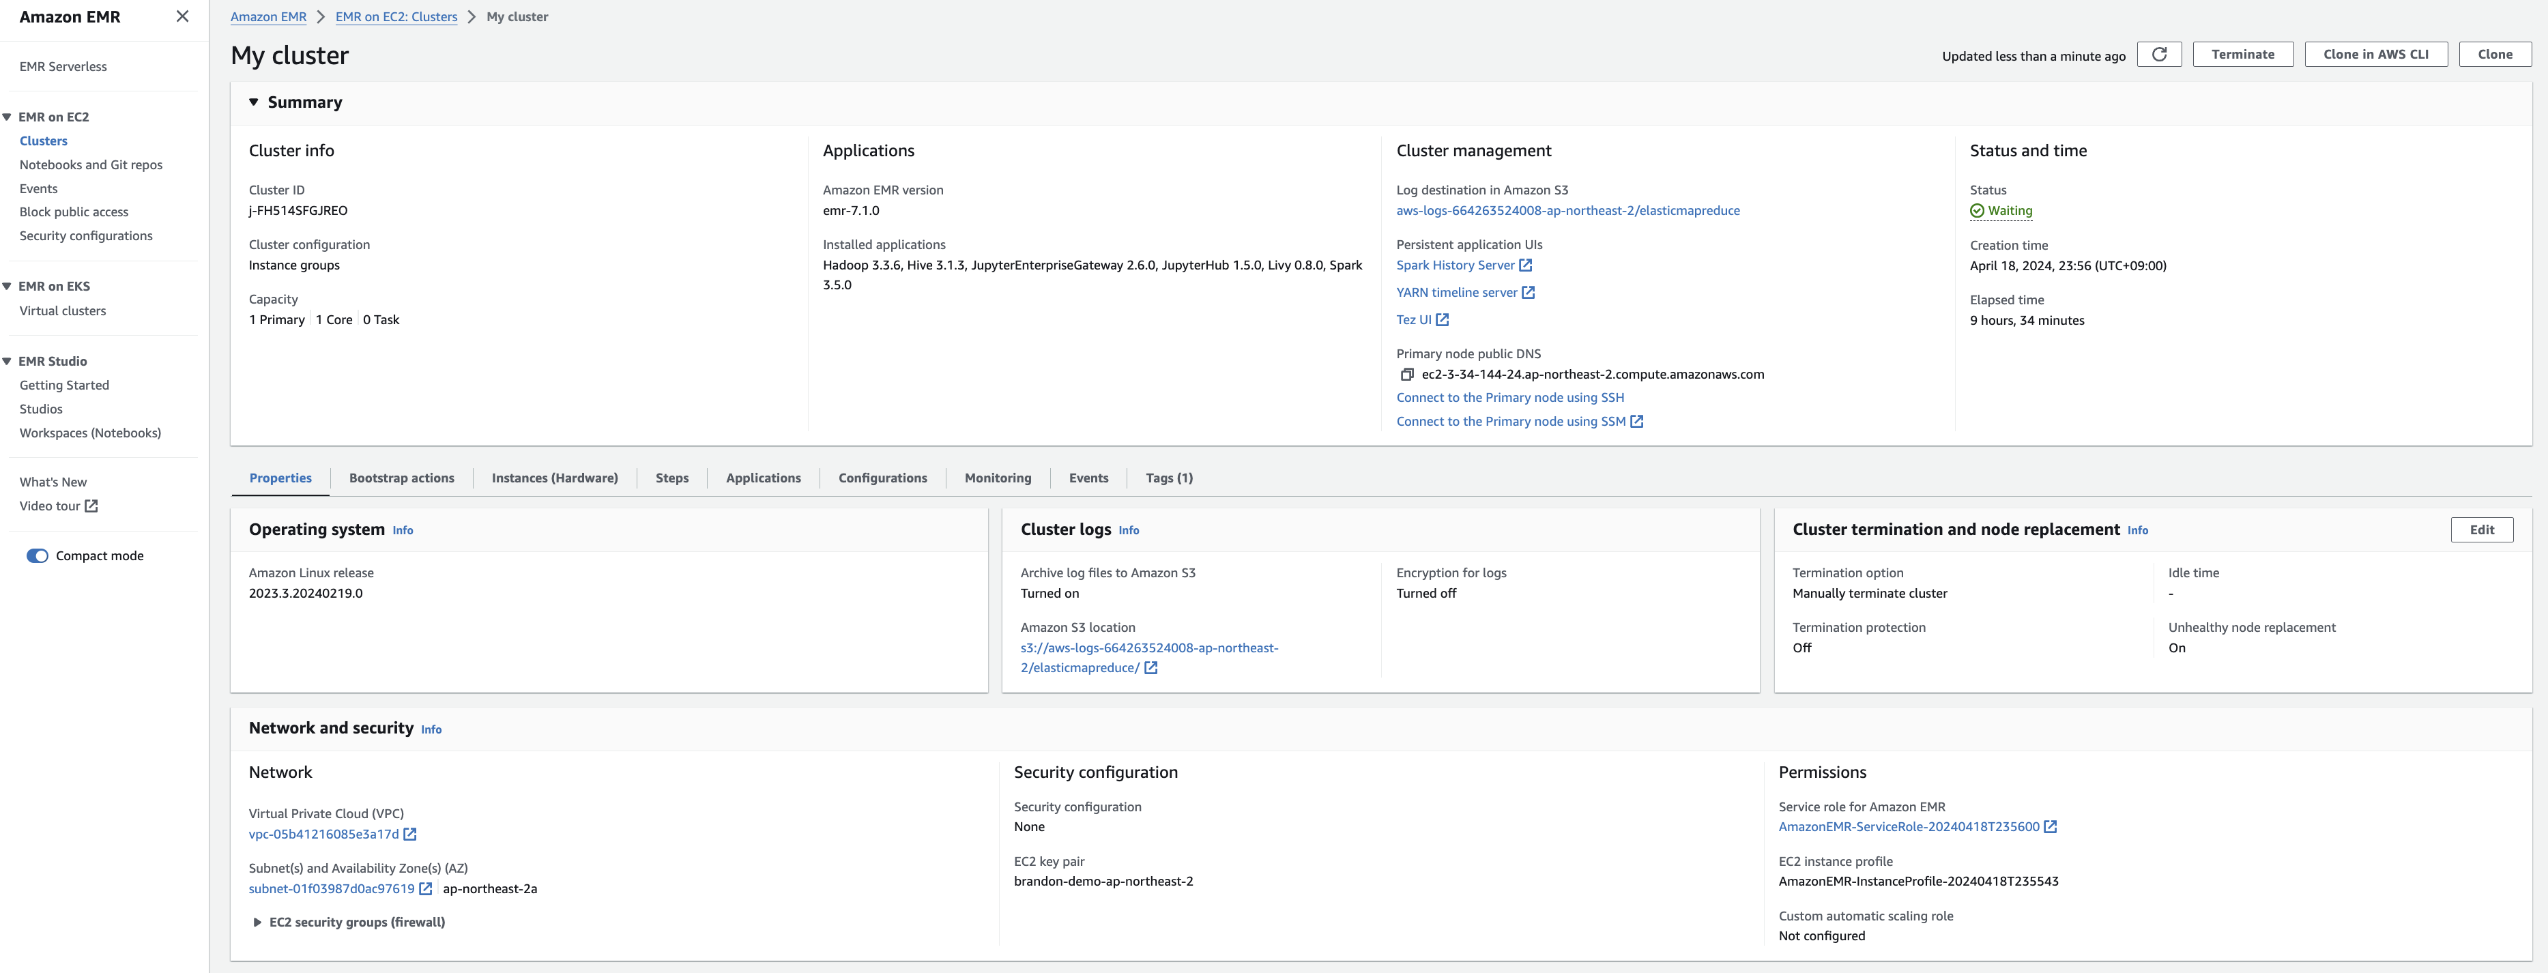Viewport: 2548px width, 973px height.
Task: Open the vpc-05b41216085e3a17d link
Action: tap(323, 834)
